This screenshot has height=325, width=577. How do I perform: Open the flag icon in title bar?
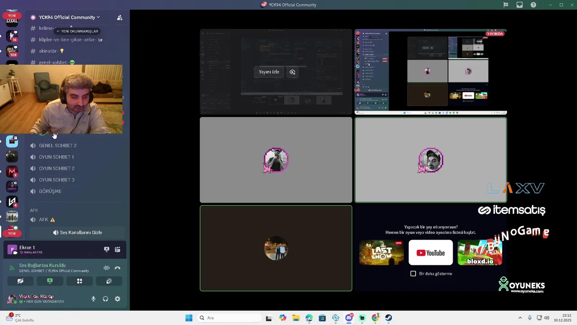506,5
